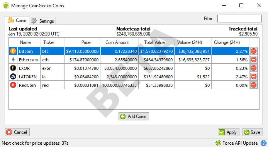The height and width of the screenshot is (147, 268).
Task: Sort by the Name column header
Action: pos(29,42)
